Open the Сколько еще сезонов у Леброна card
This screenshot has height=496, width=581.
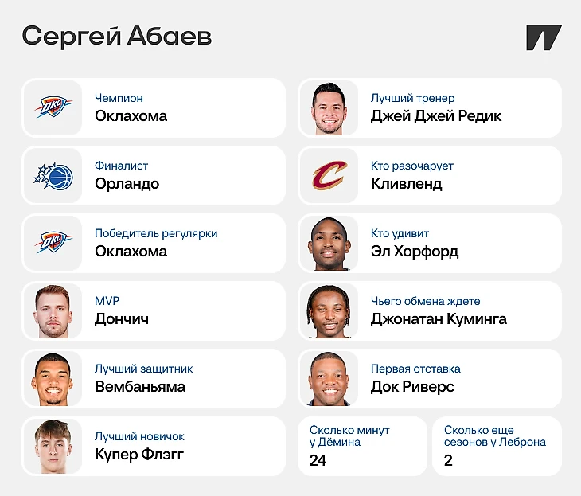497,446
